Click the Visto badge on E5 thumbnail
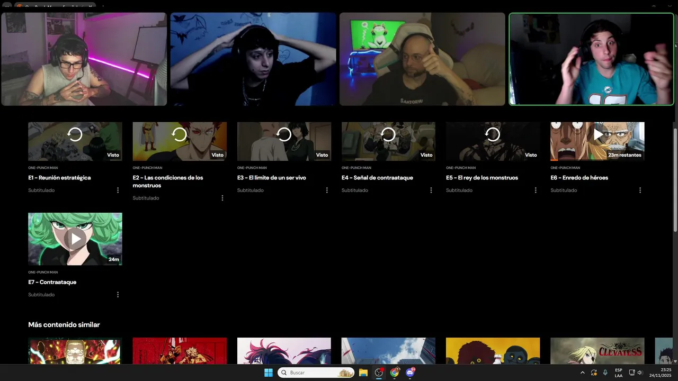 531,155
